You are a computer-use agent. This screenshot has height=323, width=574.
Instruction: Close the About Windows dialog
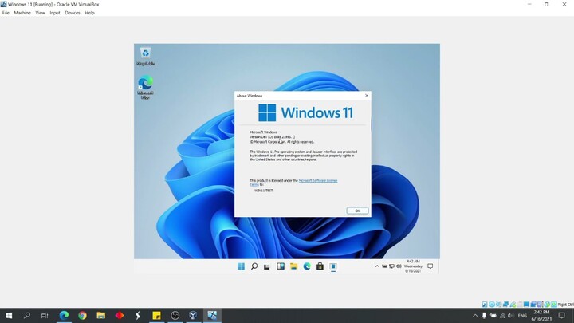click(367, 96)
